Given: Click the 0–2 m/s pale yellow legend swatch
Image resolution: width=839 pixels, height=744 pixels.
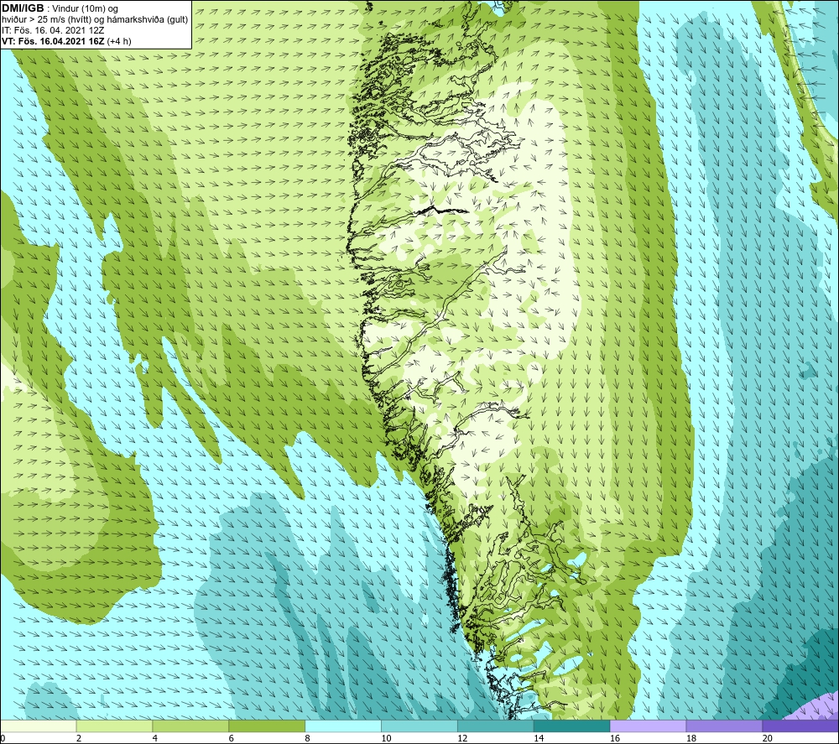Looking at the screenshot, I should pyautogui.click(x=38, y=726).
